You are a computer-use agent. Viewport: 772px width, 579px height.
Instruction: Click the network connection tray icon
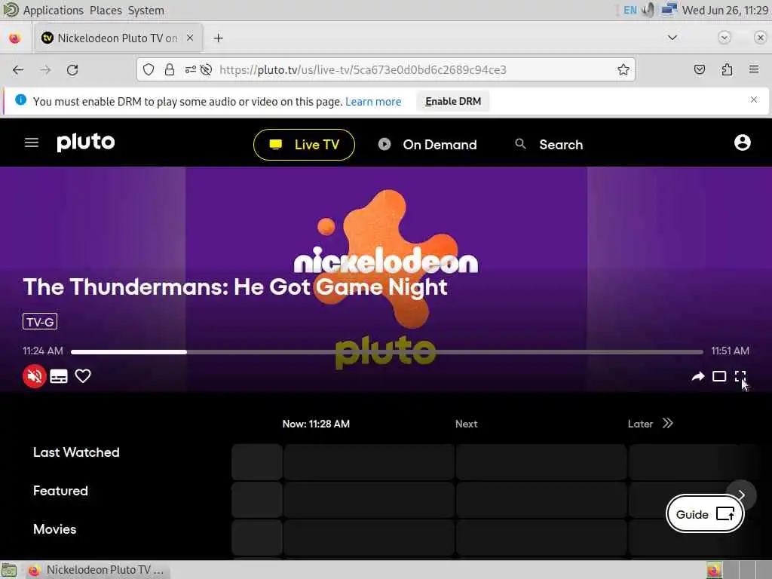pyautogui.click(x=669, y=9)
